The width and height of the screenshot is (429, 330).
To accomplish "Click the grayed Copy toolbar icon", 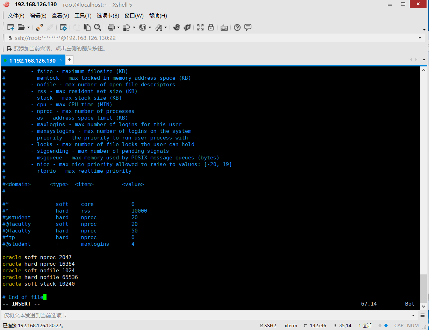I will pos(77,27).
